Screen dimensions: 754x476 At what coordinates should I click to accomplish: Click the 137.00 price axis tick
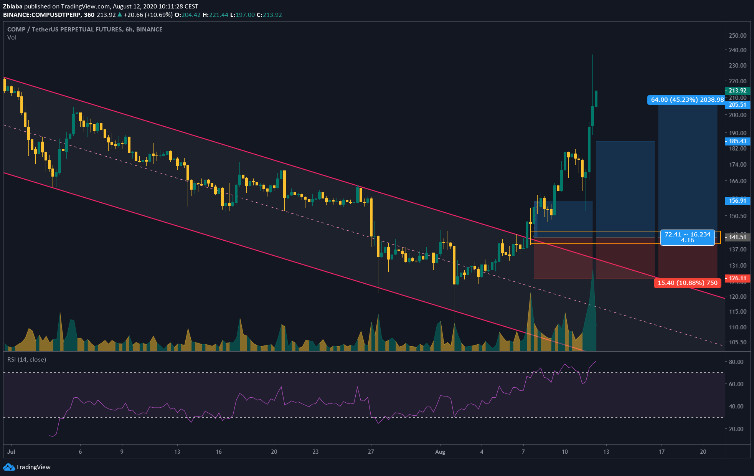pos(738,249)
